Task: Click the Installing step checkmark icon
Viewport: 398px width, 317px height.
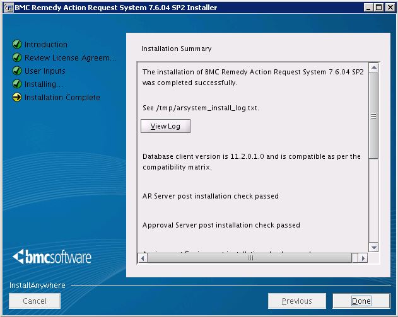Action: (x=17, y=84)
